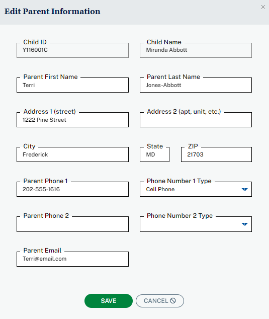Image resolution: width=269 pixels, height=319 pixels.
Task: Save the parent information
Action: click(x=109, y=301)
